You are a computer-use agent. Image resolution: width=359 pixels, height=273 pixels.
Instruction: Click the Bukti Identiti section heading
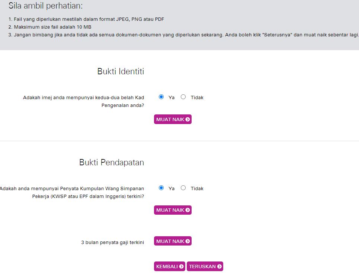click(x=121, y=71)
